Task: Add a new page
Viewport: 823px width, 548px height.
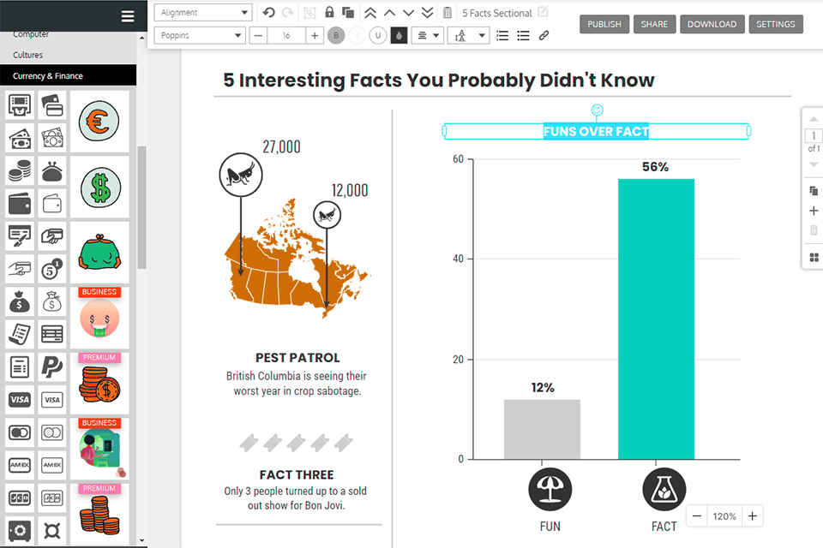Action: point(814,211)
